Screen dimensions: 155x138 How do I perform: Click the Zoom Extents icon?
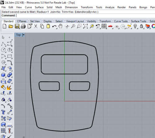[86, 26]
